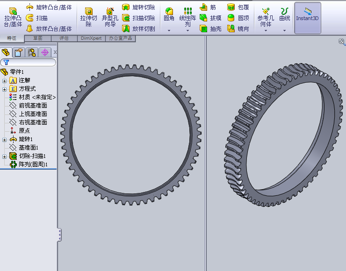Click the Revolved Boss/Base (旋转凸台/基体) tool
The height and width of the screenshot is (271, 346).
tap(49, 7)
